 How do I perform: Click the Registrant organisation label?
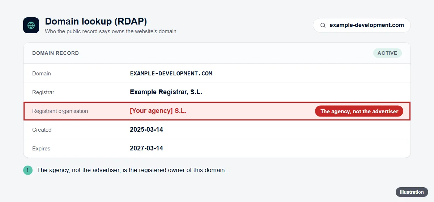[x=60, y=111]
